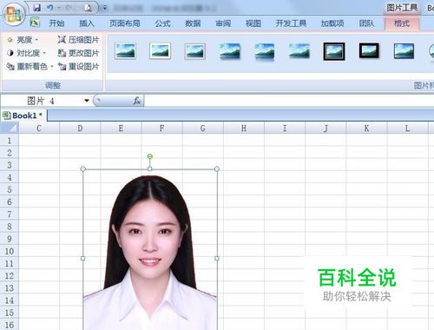Click the 图片工具 contextual tab header

[x=402, y=8]
